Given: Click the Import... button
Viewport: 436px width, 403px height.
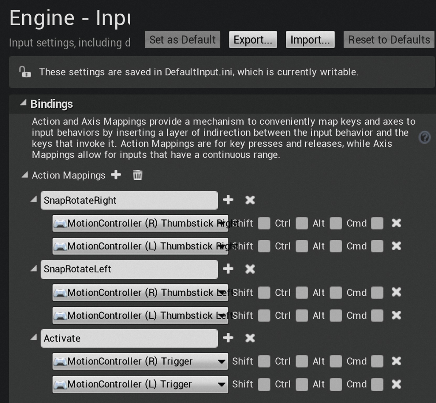Looking at the screenshot, I should 310,39.
